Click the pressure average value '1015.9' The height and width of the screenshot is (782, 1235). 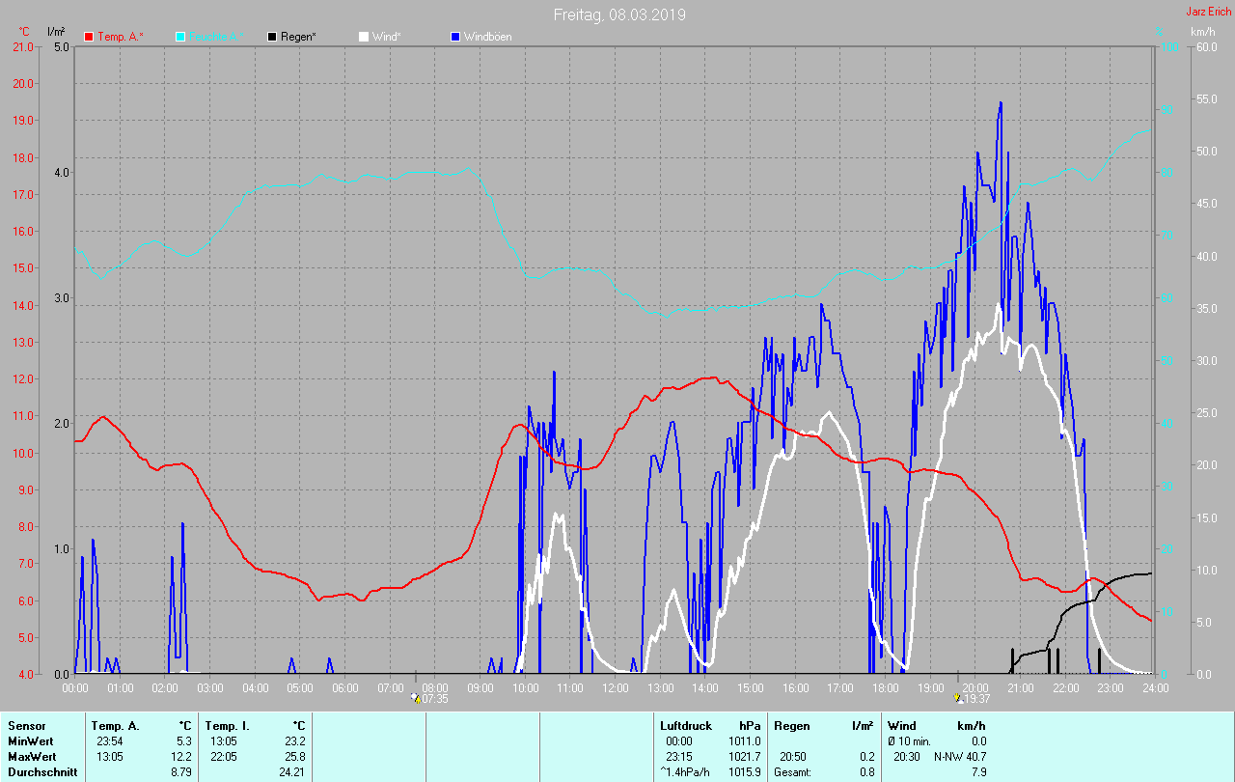745,772
